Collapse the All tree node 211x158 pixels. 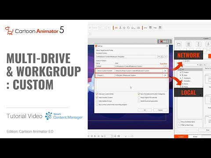(179, 69)
